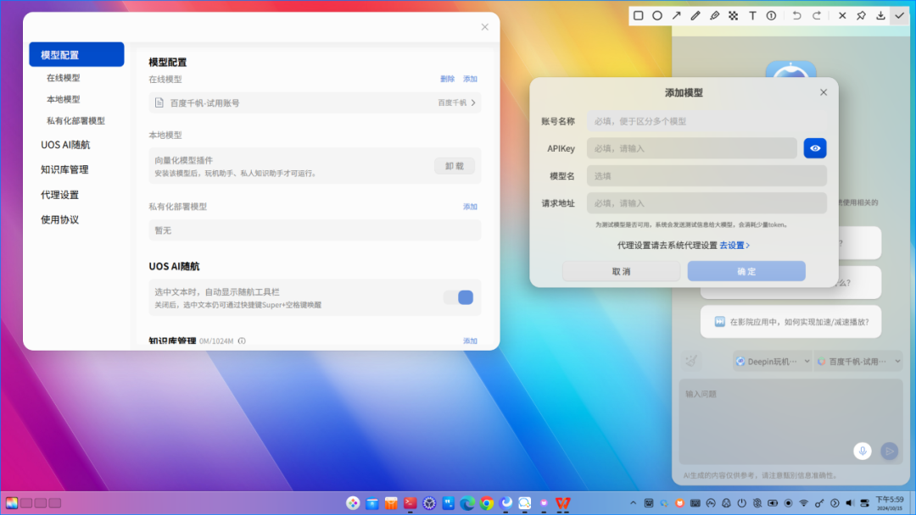Select 代理设置 in the sidebar
This screenshot has width=916, height=515.
click(59, 195)
